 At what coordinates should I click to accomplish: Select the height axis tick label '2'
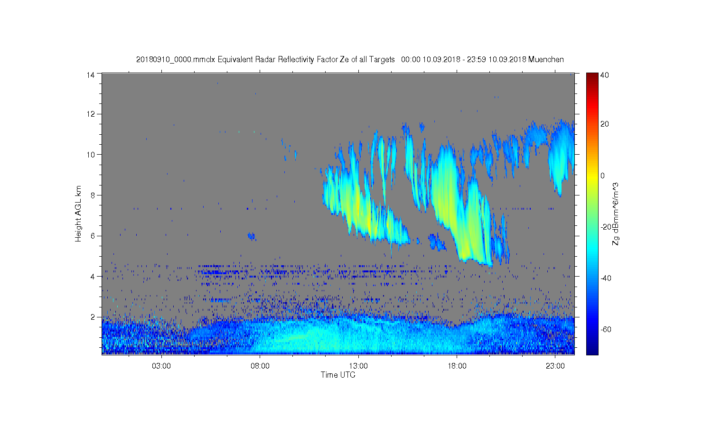(93, 317)
